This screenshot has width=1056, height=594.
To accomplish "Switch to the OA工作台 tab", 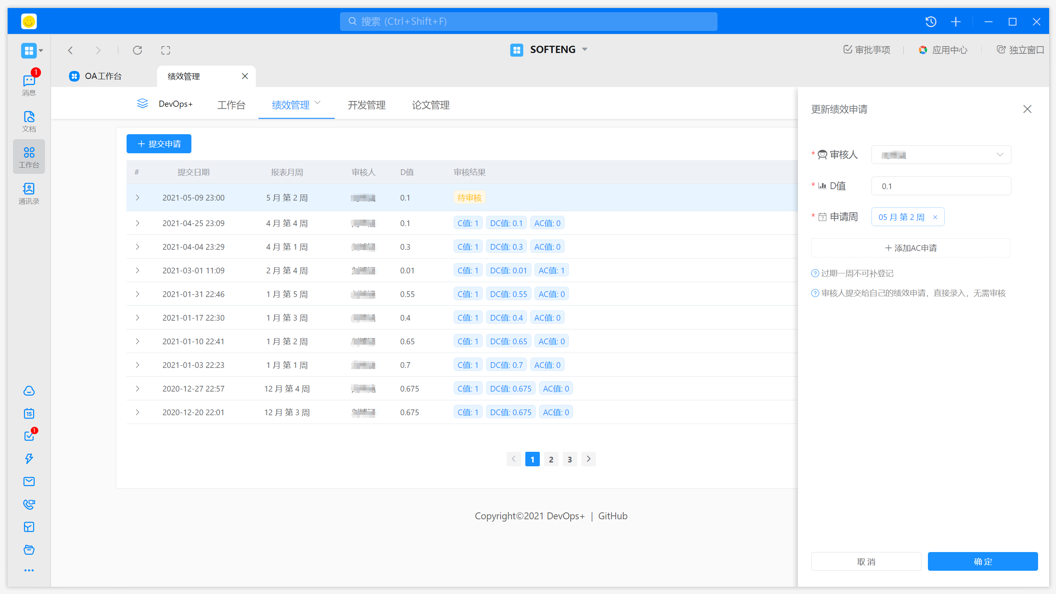I will click(103, 76).
